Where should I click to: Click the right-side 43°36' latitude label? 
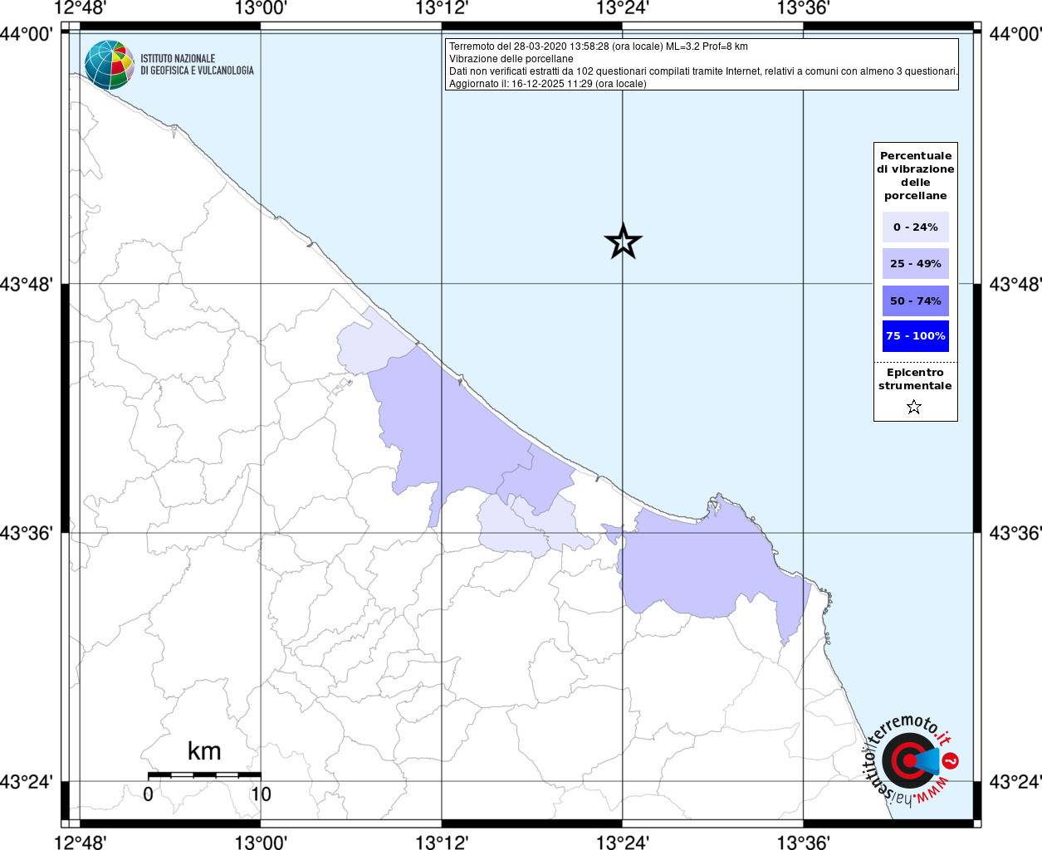pos(1015,533)
